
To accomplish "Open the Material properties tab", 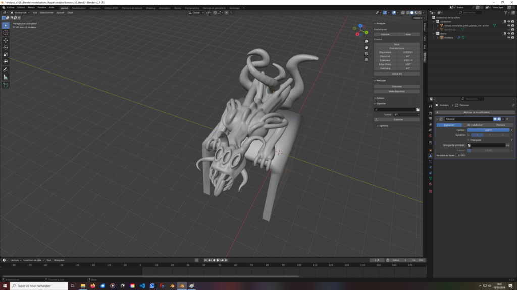I will coord(431,184).
